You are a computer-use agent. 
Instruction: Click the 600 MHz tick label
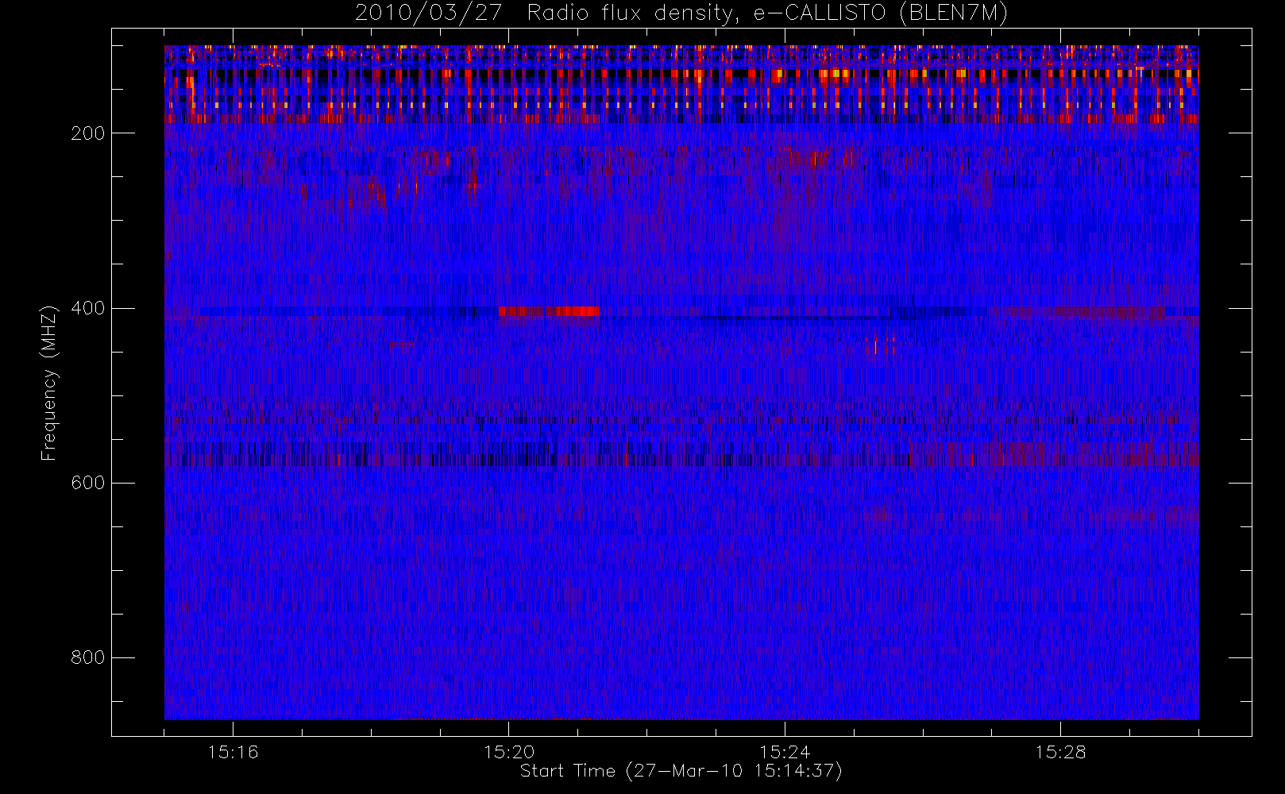point(87,483)
